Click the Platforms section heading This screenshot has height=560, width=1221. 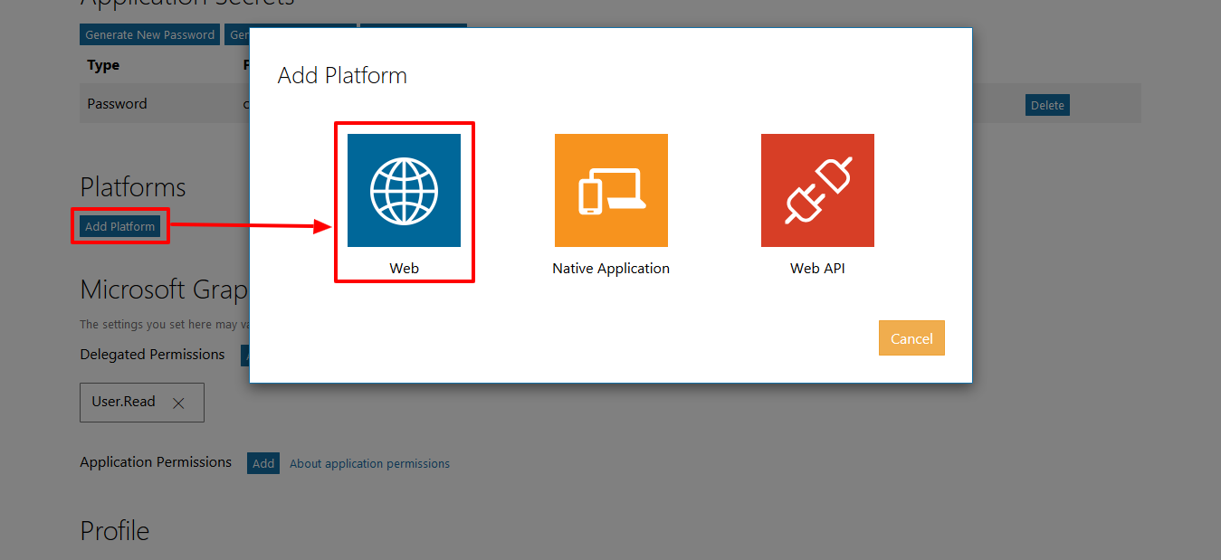click(133, 187)
